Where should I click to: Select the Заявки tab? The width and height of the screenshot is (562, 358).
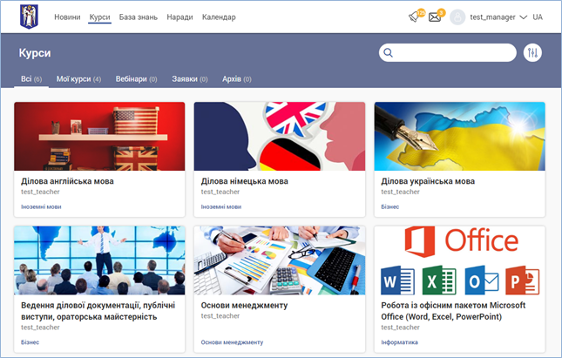point(189,79)
